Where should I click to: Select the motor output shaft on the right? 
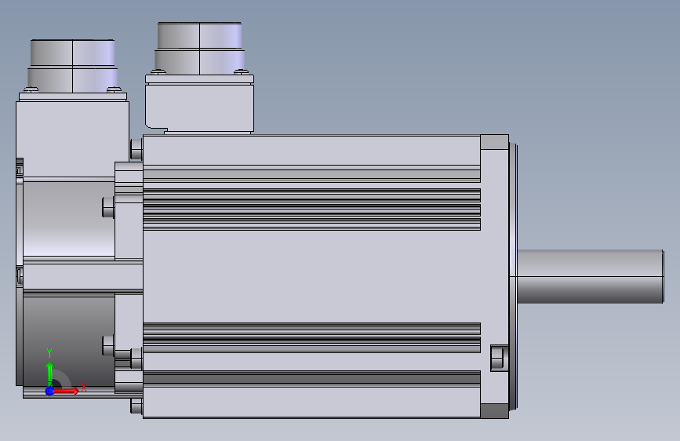click(591, 276)
